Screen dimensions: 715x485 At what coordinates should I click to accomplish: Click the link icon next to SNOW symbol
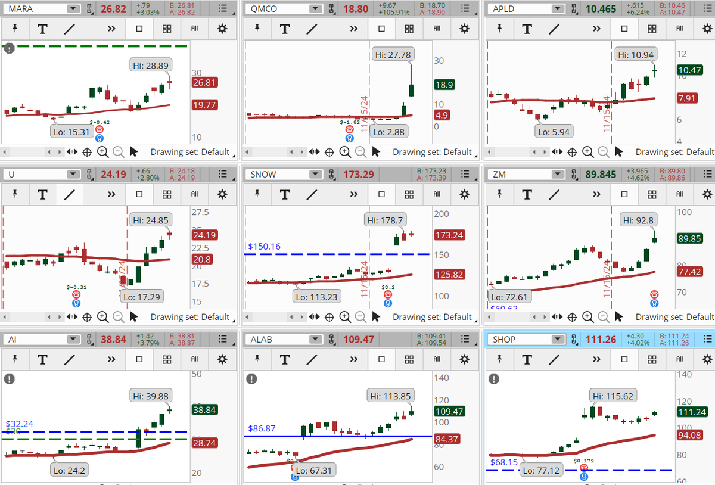pyautogui.click(x=332, y=175)
